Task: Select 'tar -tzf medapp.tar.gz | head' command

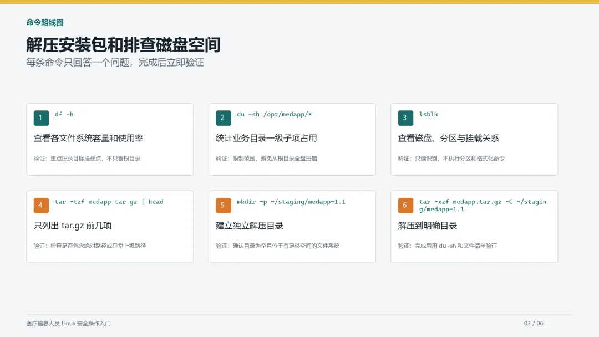Action: [x=109, y=202]
